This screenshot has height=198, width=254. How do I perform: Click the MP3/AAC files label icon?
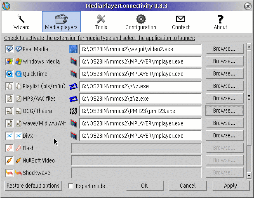pyautogui.click(x=19, y=99)
